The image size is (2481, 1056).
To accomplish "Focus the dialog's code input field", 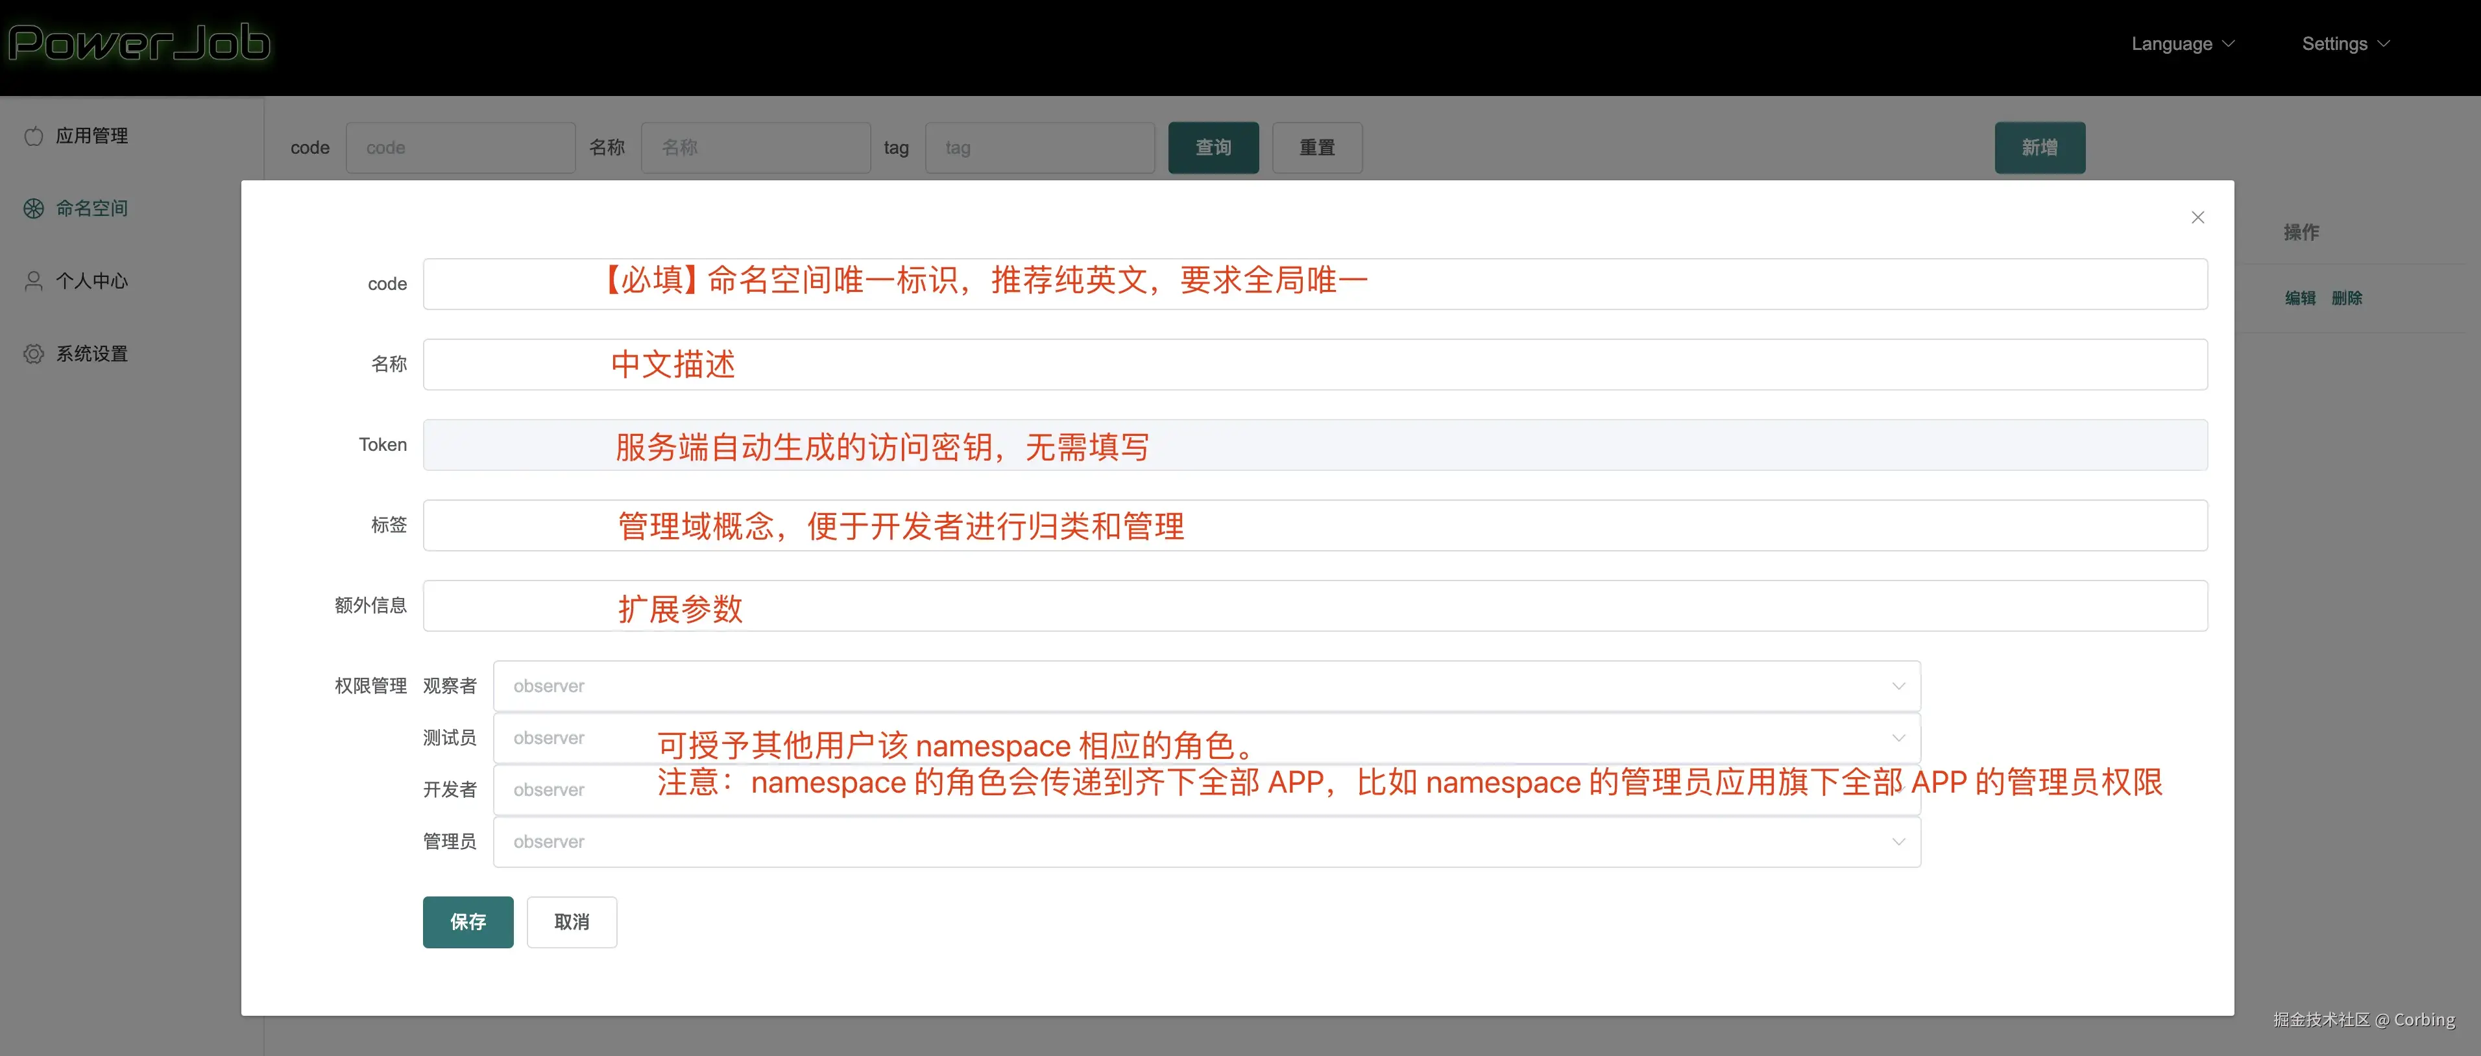I will click(x=1314, y=284).
